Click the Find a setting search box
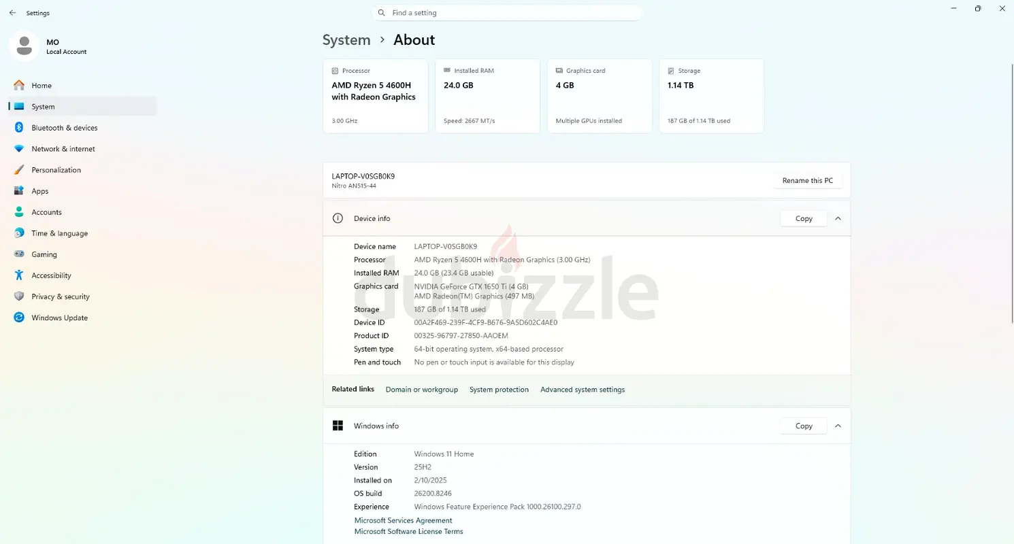Image resolution: width=1014 pixels, height=544 pixels. 507,13
